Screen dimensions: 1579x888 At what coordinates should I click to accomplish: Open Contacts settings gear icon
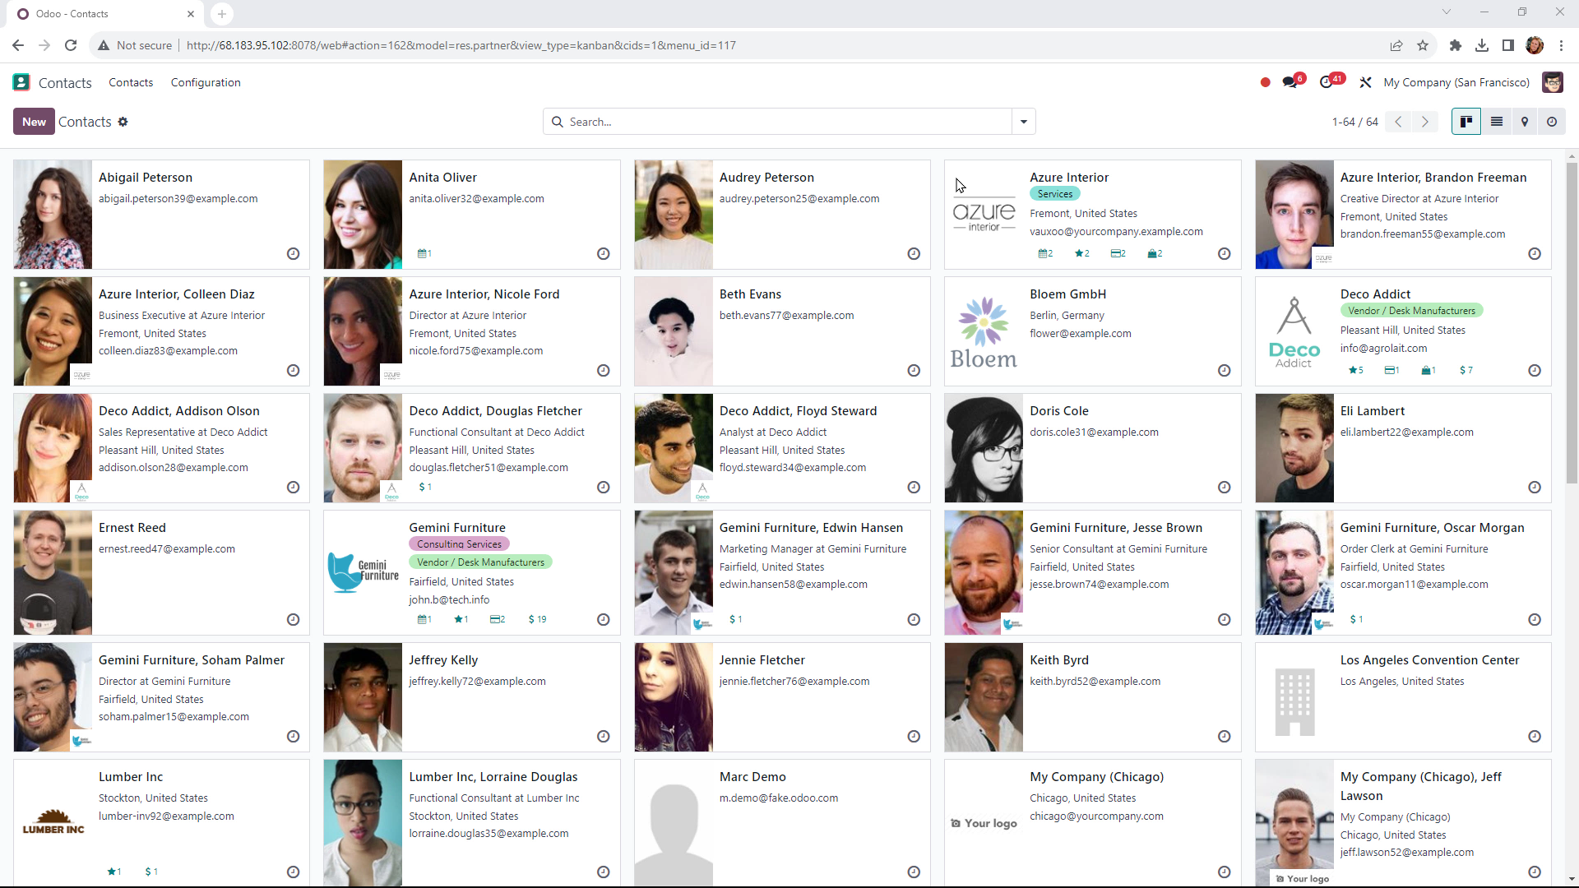(123, 122)
